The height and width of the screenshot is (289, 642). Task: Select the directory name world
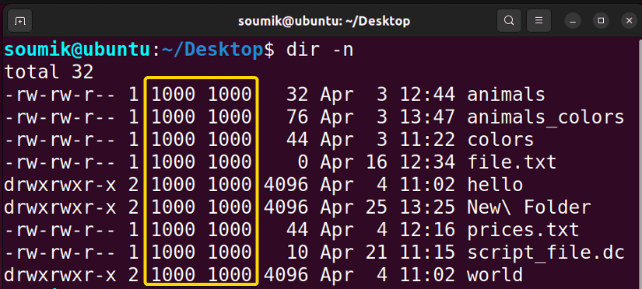[x=495, y=276]
